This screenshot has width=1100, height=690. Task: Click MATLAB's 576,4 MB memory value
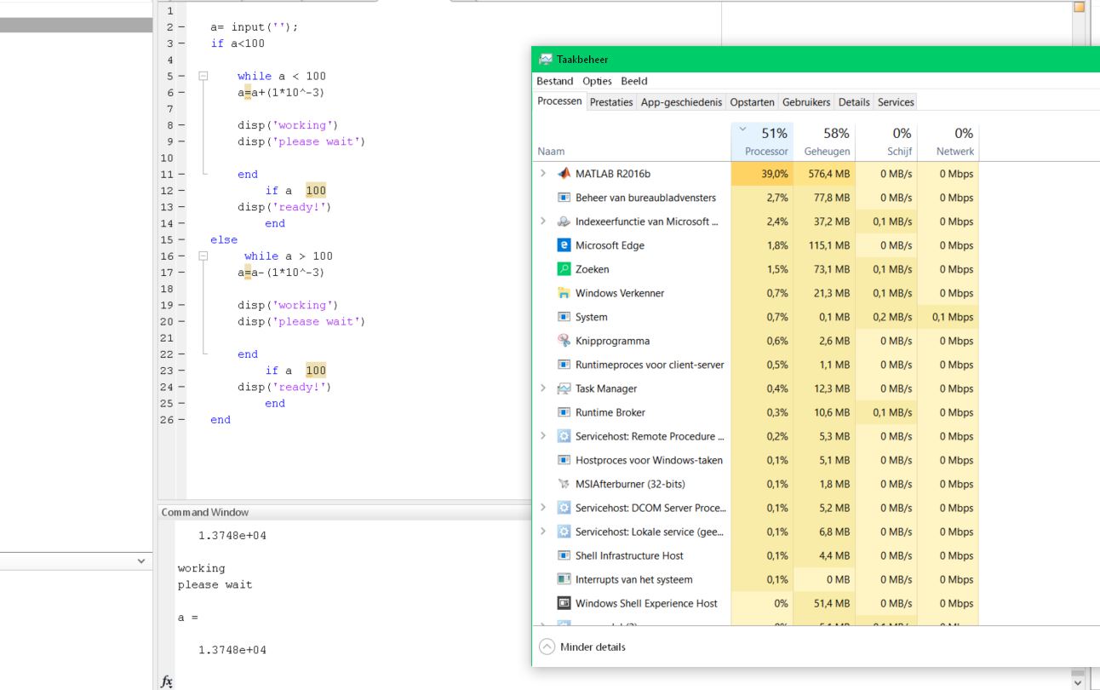pos(824,174)
